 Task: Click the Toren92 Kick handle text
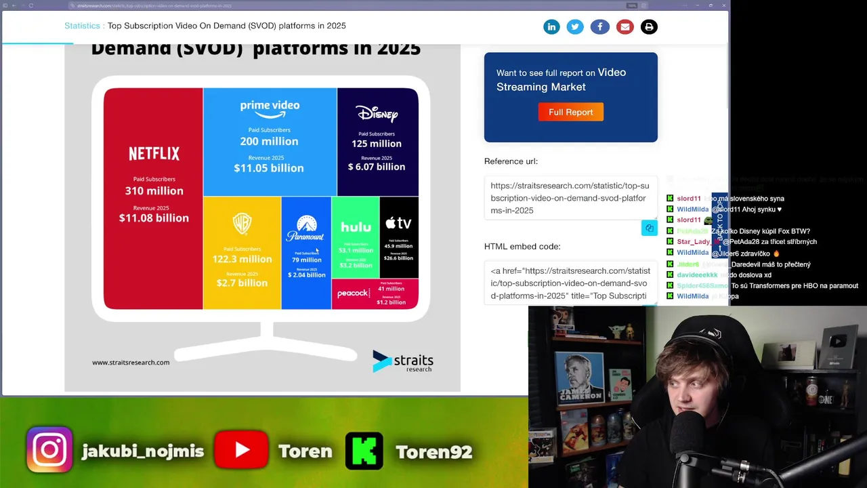[433, 451]
